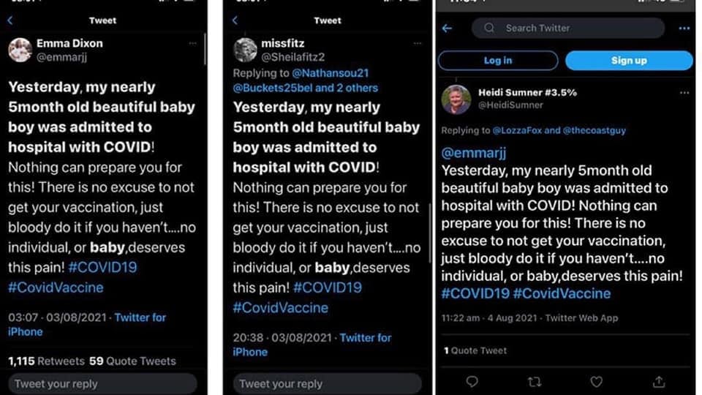Click the @Nathansou21 reply mention
The width and height of the screenshot is (702, 395).
tap(331, 73)
